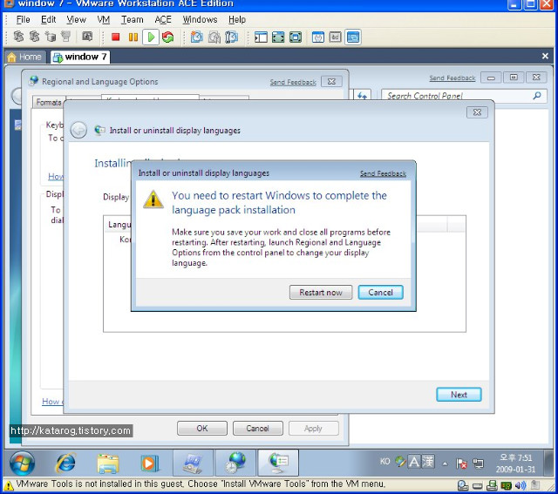Show hidden tray icons arrow
The width and height of the screenshot is (558, 494).
point(445,464)
